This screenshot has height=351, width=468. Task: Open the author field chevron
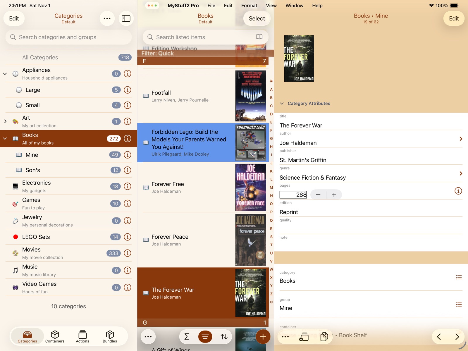pyautogui.click(x=461, y=139)
